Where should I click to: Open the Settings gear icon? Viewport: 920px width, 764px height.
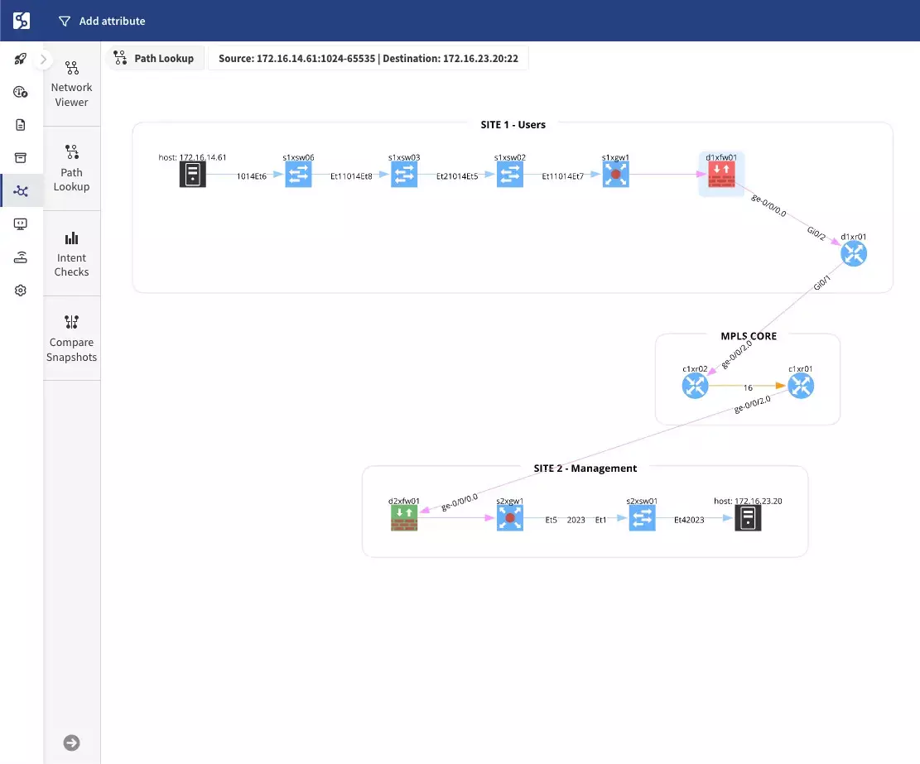[x=20, y=290]
